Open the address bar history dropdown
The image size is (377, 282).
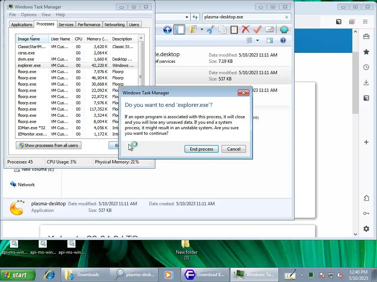click(x=187, y=17)
